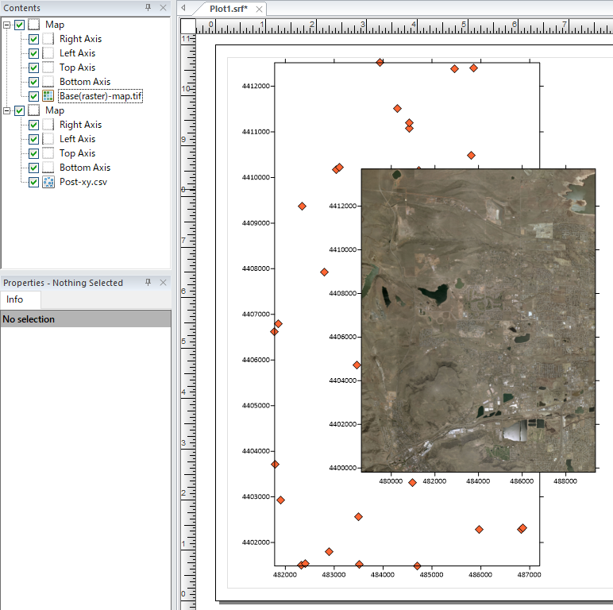Click first Map's Top Axis icon
Image resolution: width=613 pixels, height=610 pixels.
coord(48,68)
